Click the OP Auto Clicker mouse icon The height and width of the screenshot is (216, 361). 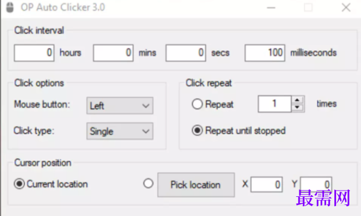point(10,8)
